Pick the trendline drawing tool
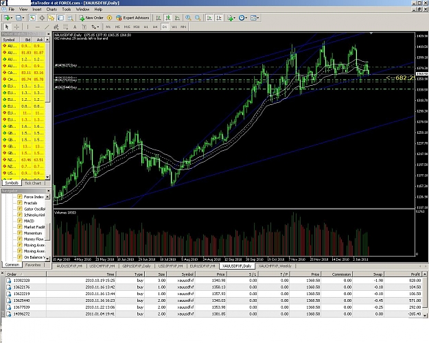 [x=47, y=27]
